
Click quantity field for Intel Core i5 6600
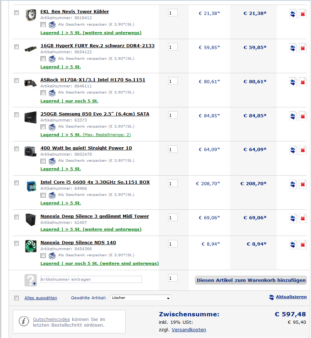173,183
